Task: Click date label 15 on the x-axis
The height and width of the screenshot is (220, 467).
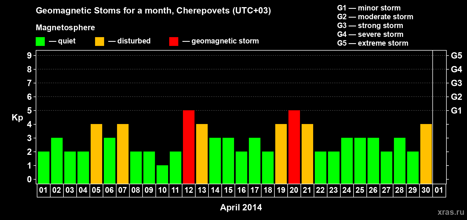Action: [x=228, y=190]
